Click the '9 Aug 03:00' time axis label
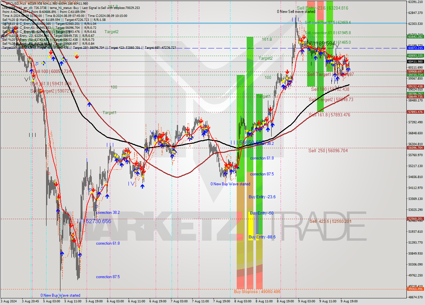This screenshot has width=425, height=305. coord(306,301)
